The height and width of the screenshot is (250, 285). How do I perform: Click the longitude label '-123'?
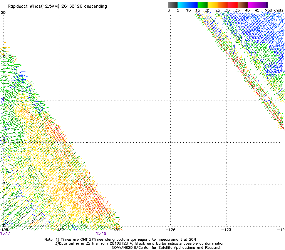coord(226,230)
